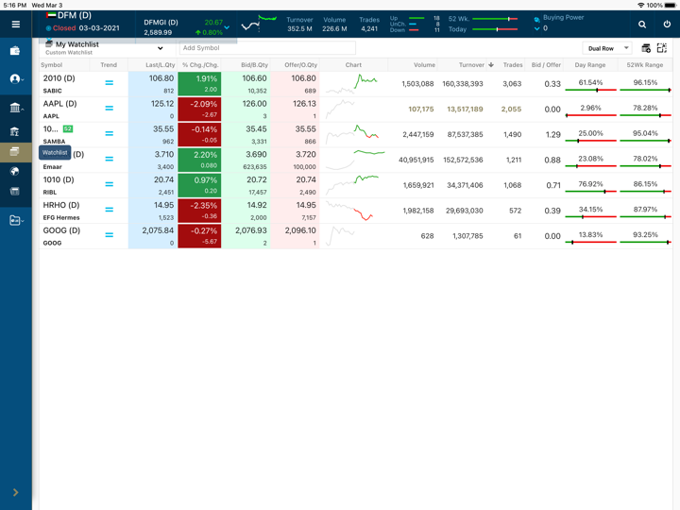This screenshot has width=680, height=510.
Task: Click the search magnifier icon
Action: [642, 25]
